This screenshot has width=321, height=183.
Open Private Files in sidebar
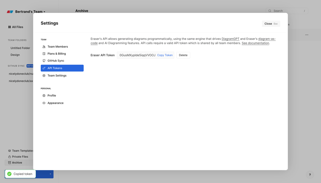[x=20, y=156]
